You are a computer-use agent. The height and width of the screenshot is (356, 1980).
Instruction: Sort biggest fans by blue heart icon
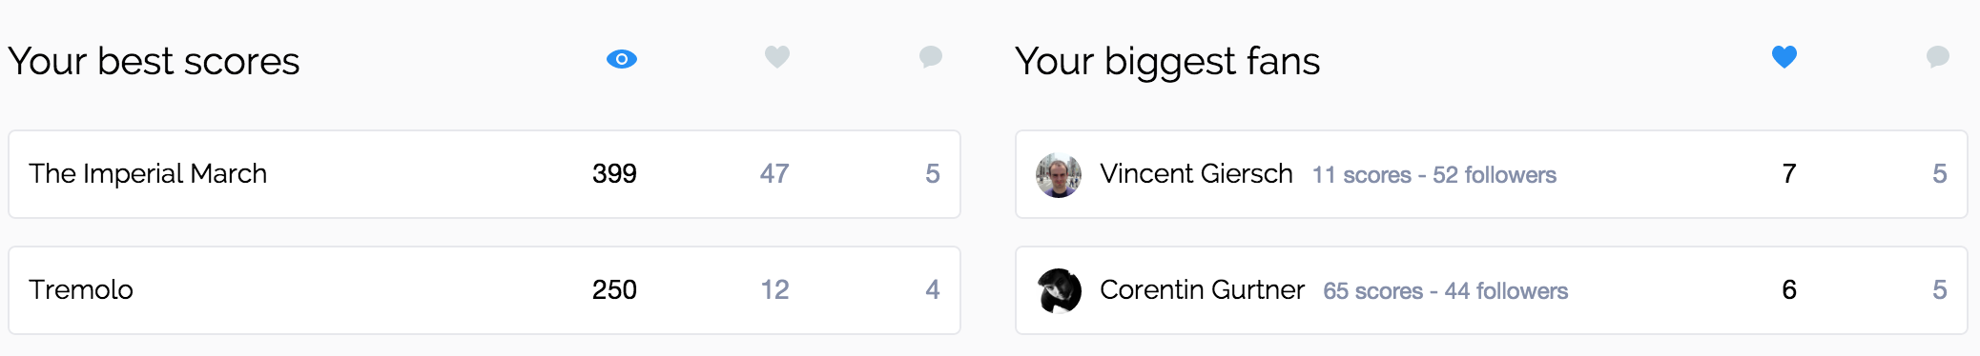(x=1784, y=57)
